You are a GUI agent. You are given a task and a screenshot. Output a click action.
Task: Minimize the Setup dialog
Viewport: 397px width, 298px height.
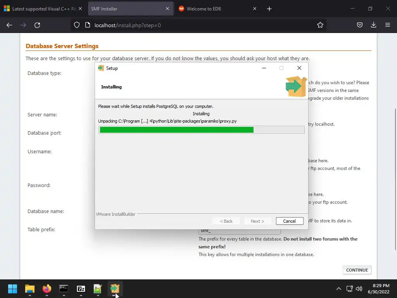[264, 68]
